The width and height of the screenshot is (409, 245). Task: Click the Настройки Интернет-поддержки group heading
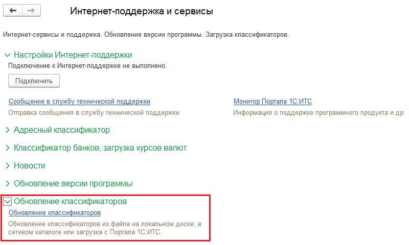click(x=73, y=55)
